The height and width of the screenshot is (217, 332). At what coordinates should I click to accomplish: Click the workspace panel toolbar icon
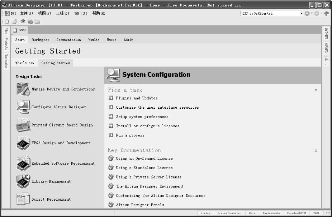(x=37, y=21)
